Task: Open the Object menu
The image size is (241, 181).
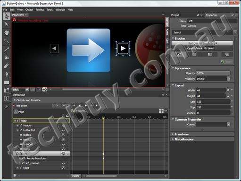Action: coord(29,10)
